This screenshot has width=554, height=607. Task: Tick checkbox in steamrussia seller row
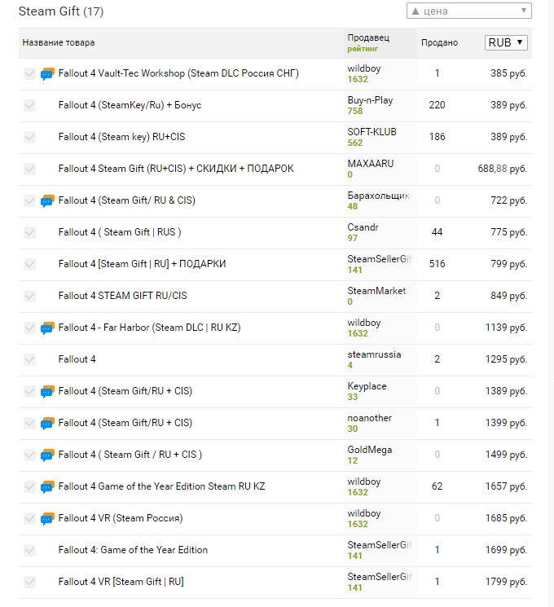click(x=29, y=359)
